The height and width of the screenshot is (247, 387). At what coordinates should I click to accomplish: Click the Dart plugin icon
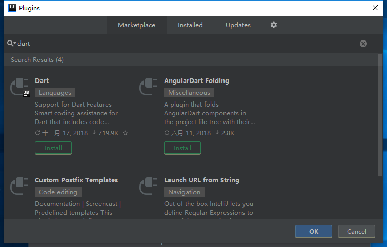[20, 86]
